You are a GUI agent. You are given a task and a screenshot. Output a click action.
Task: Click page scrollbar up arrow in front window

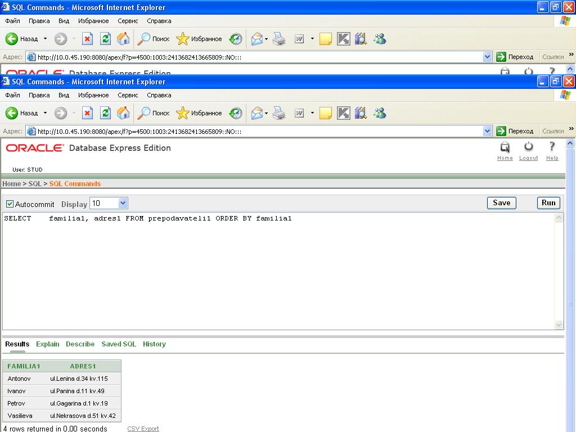[x=570, y=143]
